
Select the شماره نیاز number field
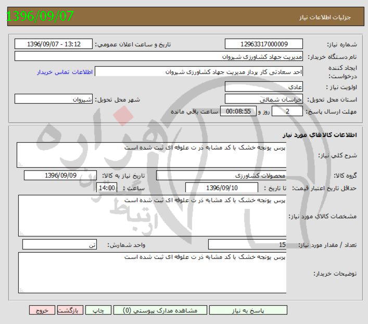[264, 44]
